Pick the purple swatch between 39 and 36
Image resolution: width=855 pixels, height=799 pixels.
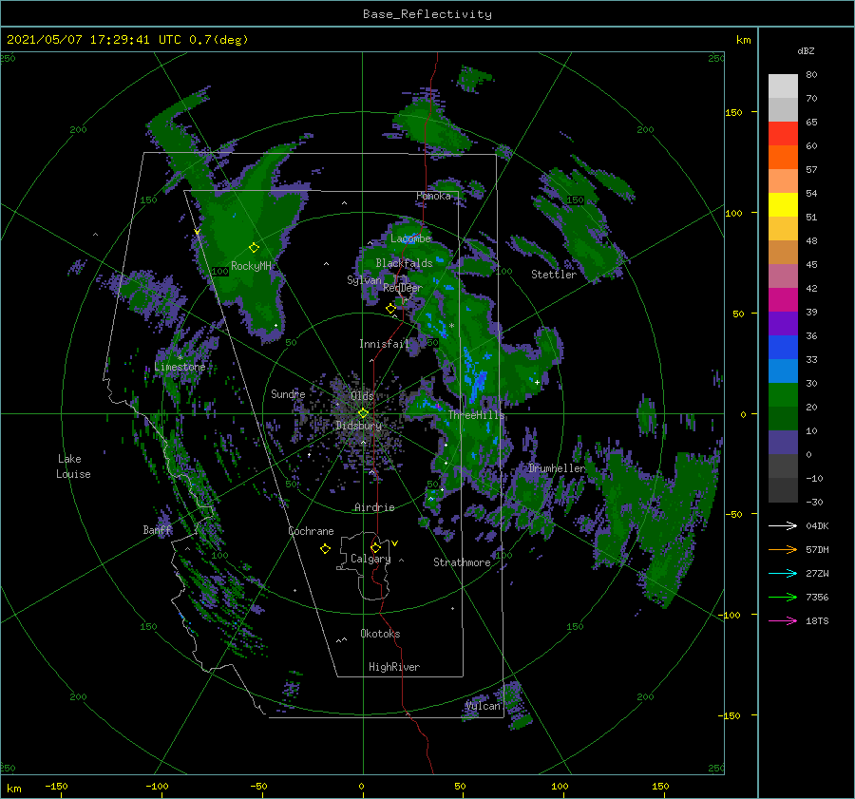pos(783,324)
